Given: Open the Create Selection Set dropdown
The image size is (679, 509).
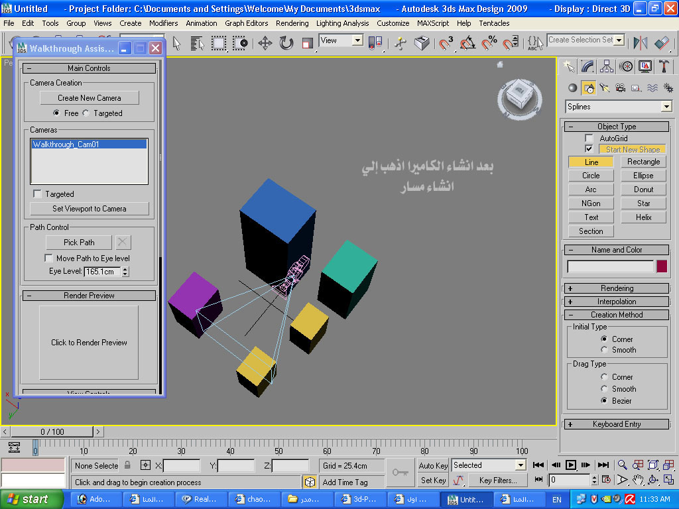Looking at the screenshot, I should point(620,40).
